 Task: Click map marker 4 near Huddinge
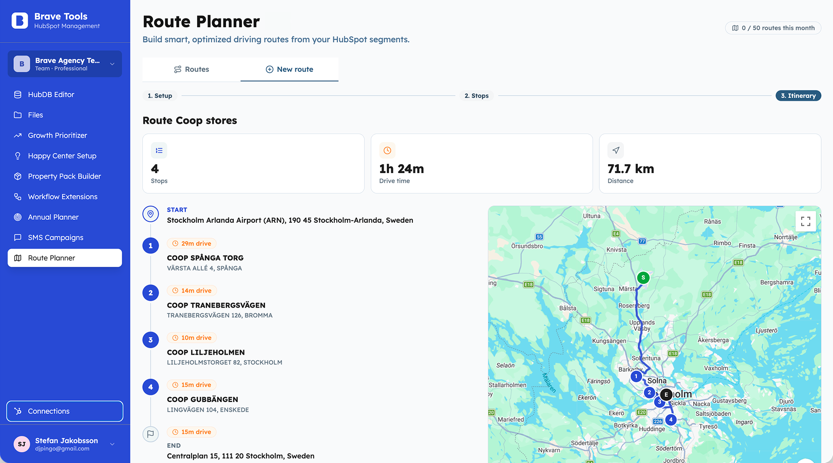[671, 419]
